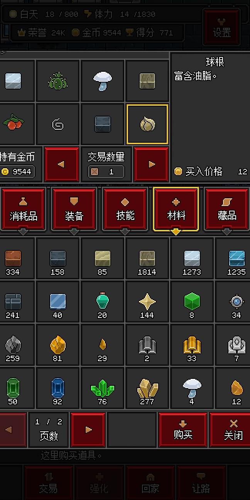The image size is (250, 500).
Task: Decrease trade quantity with left arrow
Action: [62, 164]
